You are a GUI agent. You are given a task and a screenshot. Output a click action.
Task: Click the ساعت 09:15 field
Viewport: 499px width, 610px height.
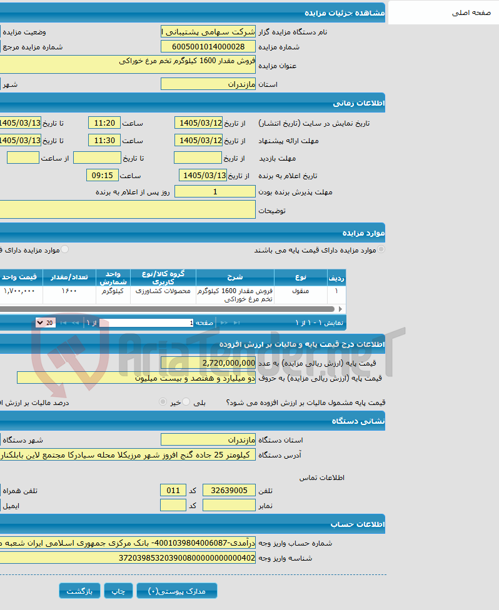point(103,176)
